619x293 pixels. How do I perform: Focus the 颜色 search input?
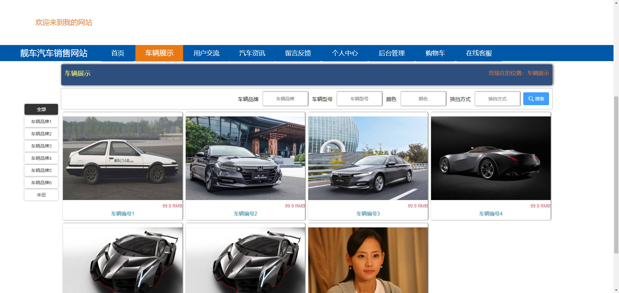click(x=423, y=99)
